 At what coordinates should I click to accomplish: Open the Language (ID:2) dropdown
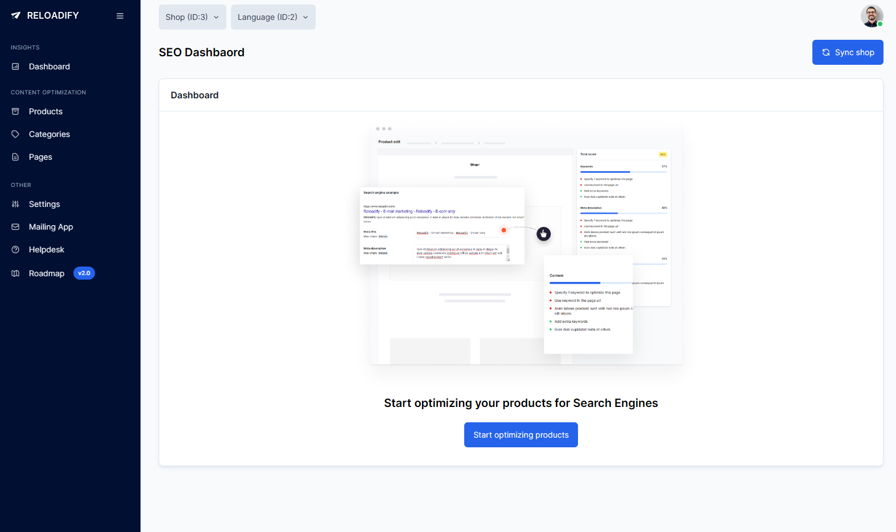point(273,17)
